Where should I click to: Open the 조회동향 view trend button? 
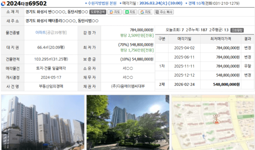(x=237, y=30)
